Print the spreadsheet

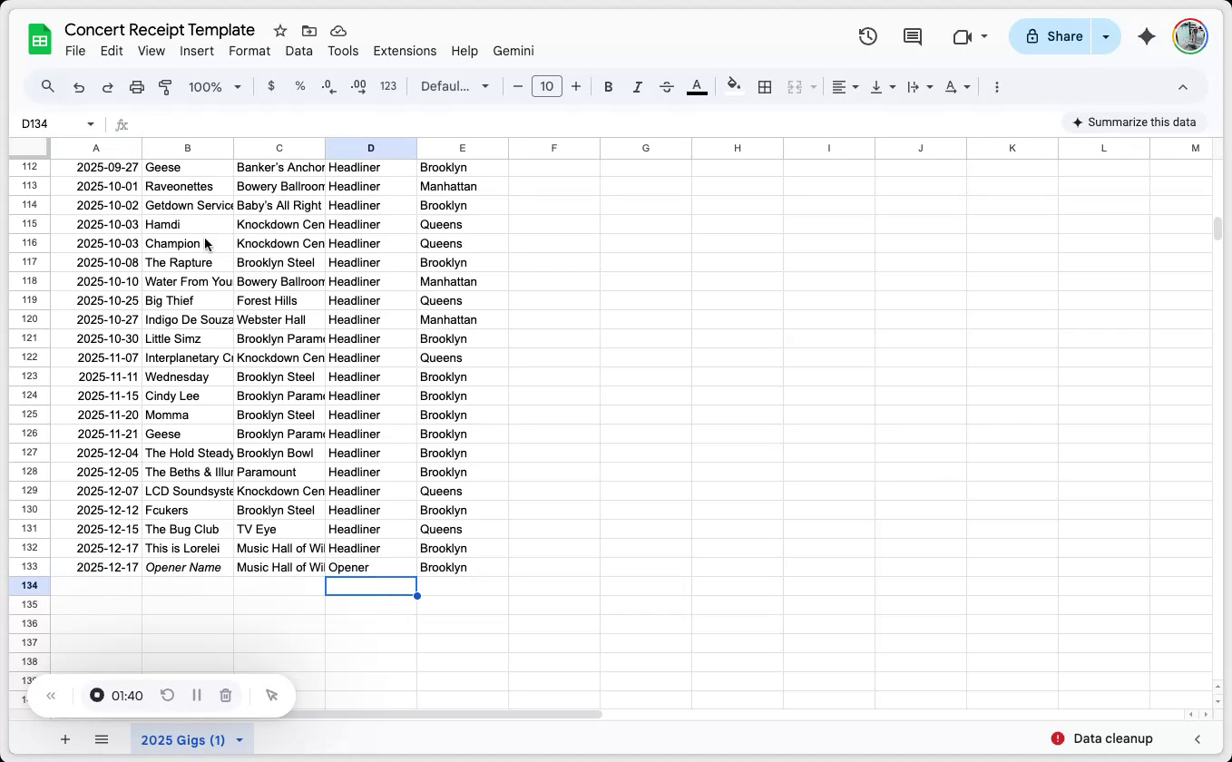(137, 87)
